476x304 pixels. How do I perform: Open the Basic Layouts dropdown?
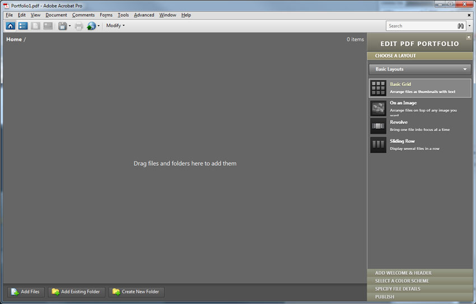(419, 69)
